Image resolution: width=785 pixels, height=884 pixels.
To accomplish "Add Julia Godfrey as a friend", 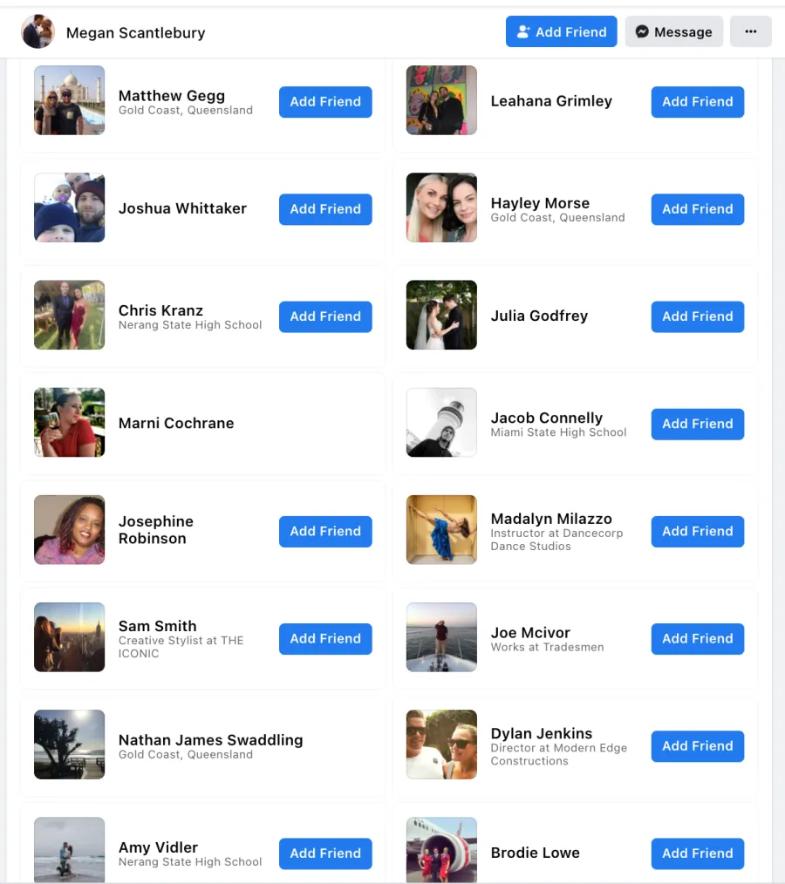I will click(x=698, y=316).
